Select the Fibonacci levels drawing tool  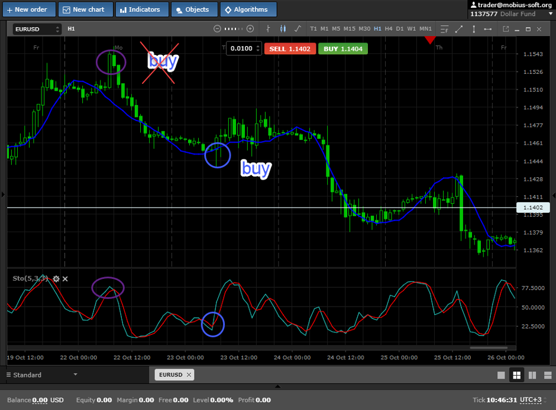point(444,29)
